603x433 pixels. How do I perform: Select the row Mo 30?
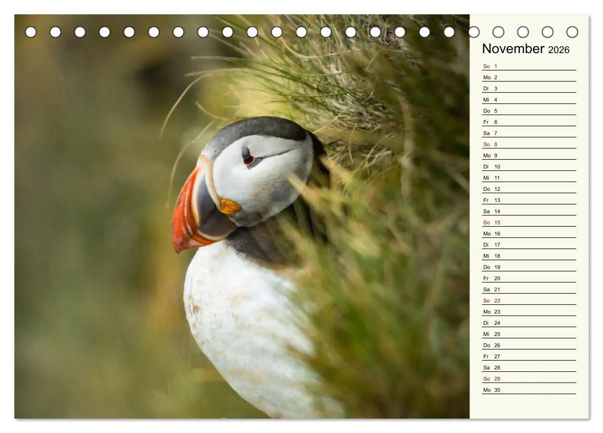point(529,389)
